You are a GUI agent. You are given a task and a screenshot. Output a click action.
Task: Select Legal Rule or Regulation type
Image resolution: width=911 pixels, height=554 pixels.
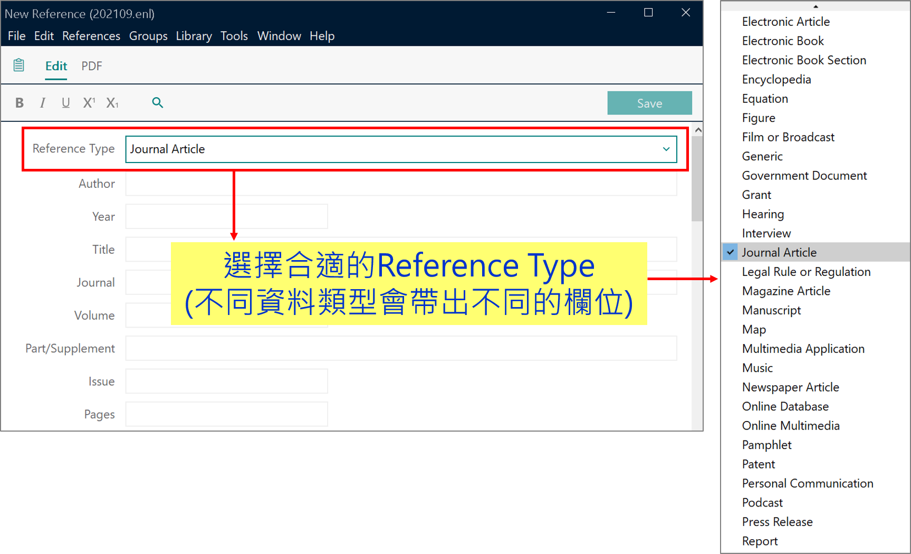coord(806,272)
